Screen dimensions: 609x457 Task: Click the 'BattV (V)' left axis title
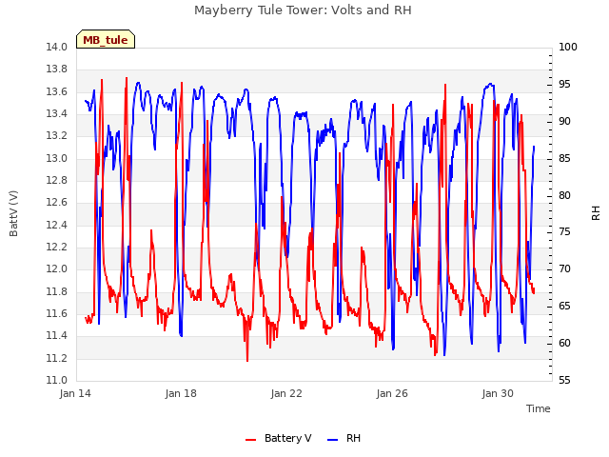click(13, 213)
